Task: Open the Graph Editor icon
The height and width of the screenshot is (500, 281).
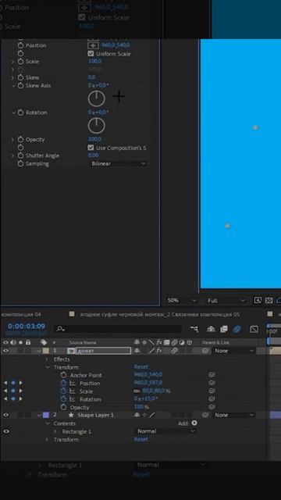Action: pyautogui.click(x=254, y=329)
